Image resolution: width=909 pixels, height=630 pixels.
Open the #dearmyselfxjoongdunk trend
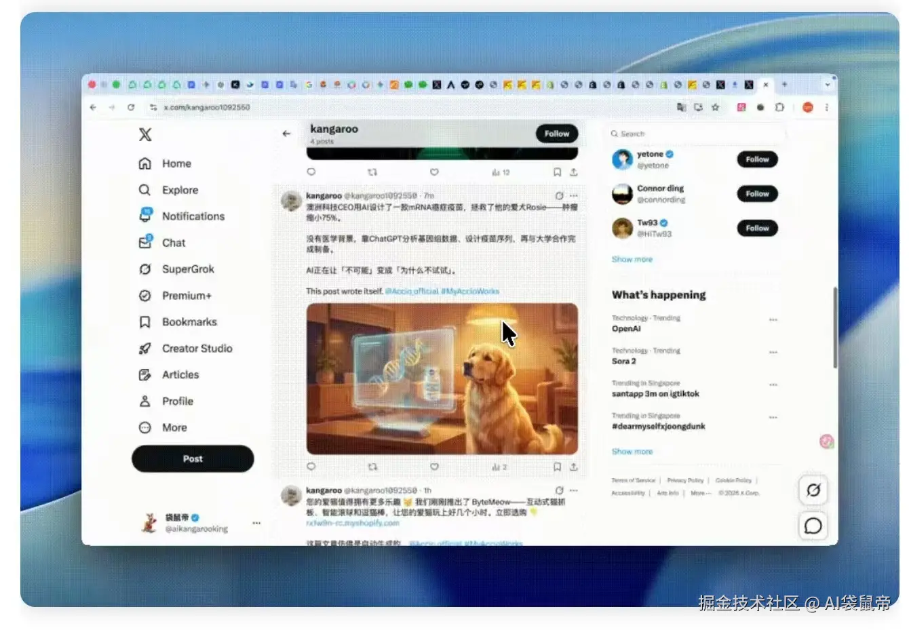click(659, 427)
